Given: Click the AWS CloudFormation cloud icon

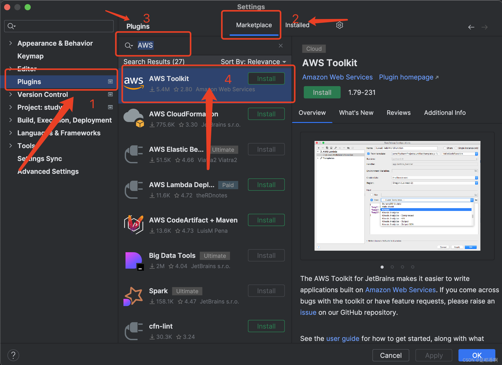Looking at the screenshot, I should pos(134,118).
